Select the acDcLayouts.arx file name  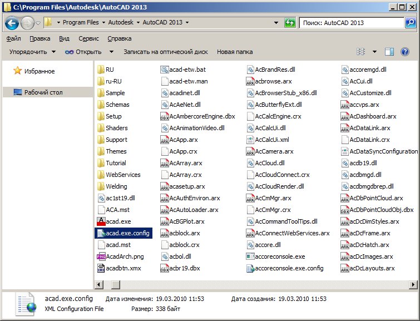[x=372, y=268]
